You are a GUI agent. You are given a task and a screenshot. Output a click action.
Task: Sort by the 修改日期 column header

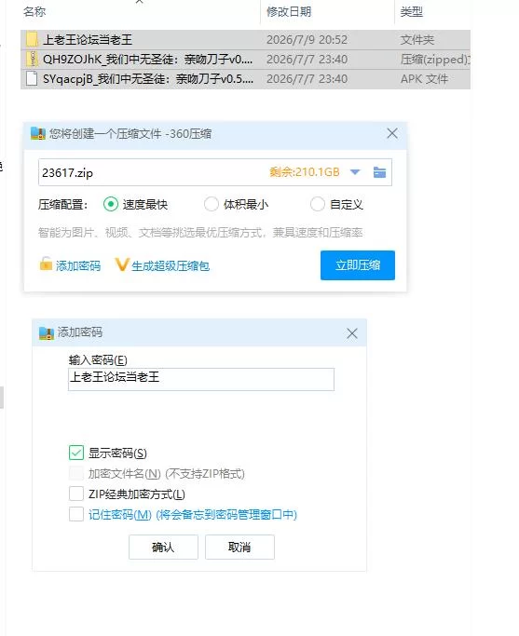(x=289, y=12)
